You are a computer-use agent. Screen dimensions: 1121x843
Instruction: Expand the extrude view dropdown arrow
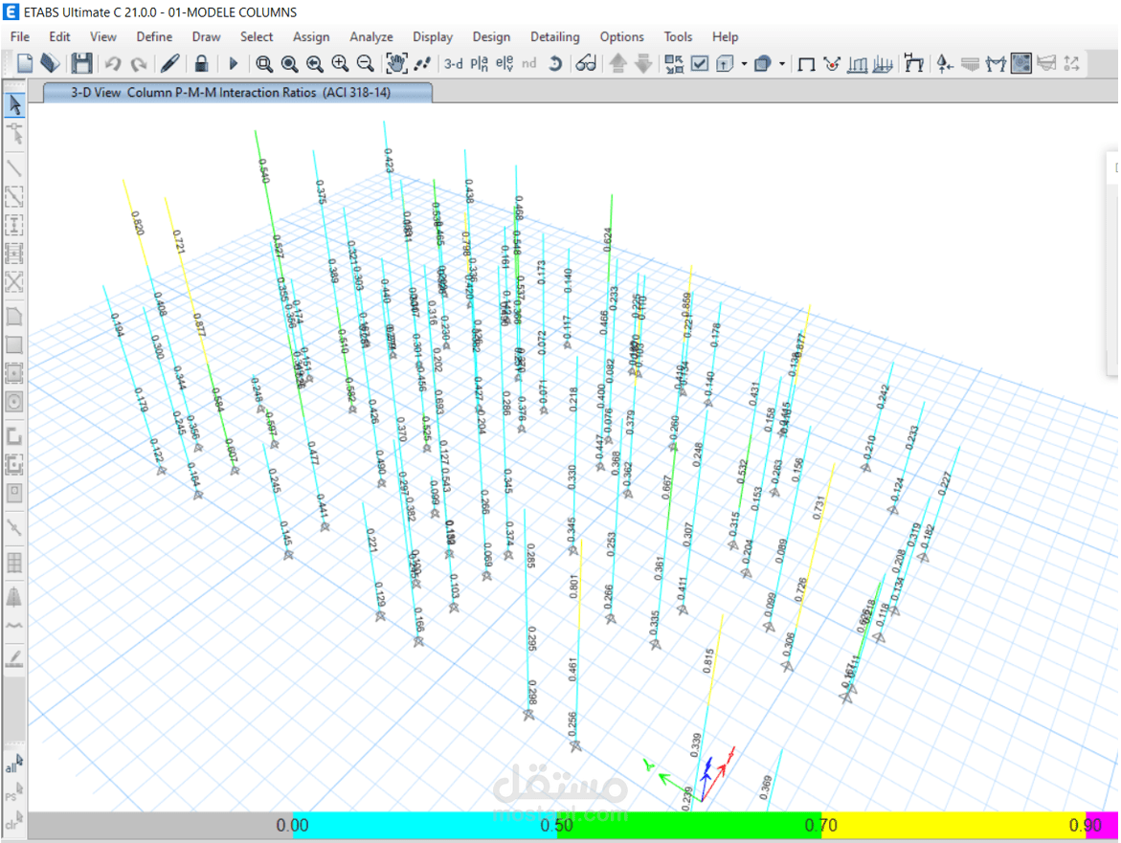744,63
